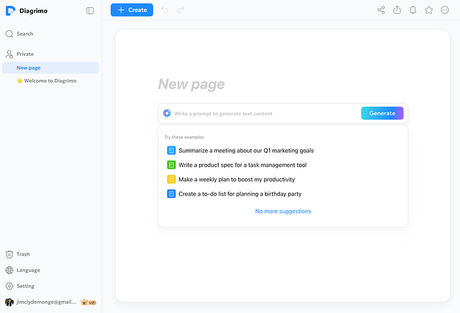Viewport: 460px width, 313px height.
Task: Open the more options ellipsis icon
Action: tap(445, 10)
